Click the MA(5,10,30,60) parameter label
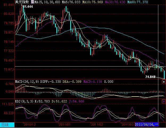This screenshot has height=128, width=166. point(47,2)
